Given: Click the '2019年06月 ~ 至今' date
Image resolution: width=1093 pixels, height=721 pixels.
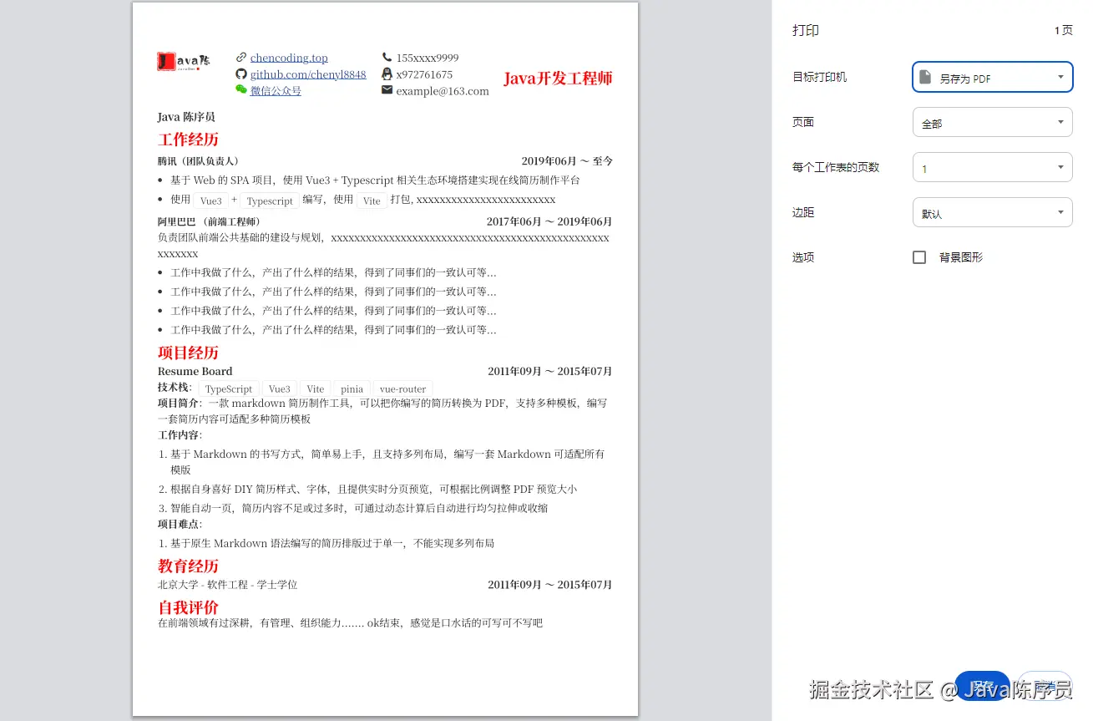Looking at the screenshot, I should coord(567,161).
